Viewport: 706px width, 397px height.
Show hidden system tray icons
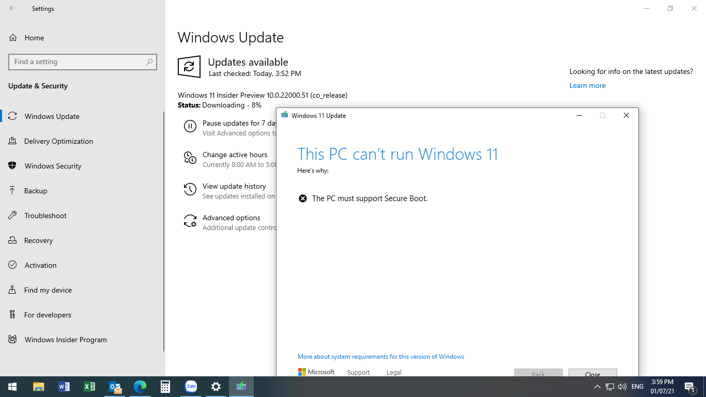pyautogui.click(x=597, y=387)
